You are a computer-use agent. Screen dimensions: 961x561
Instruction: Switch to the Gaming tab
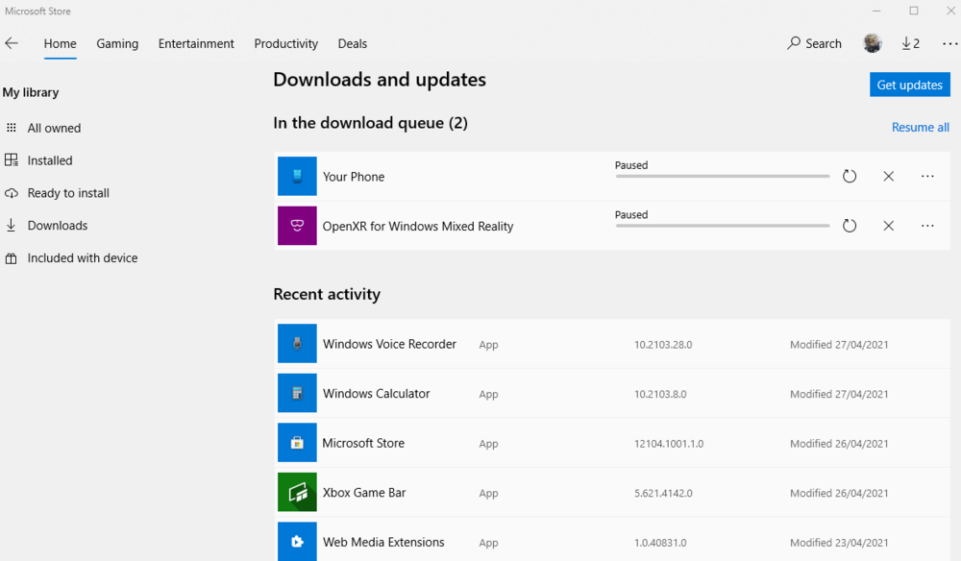click(117, 43)
